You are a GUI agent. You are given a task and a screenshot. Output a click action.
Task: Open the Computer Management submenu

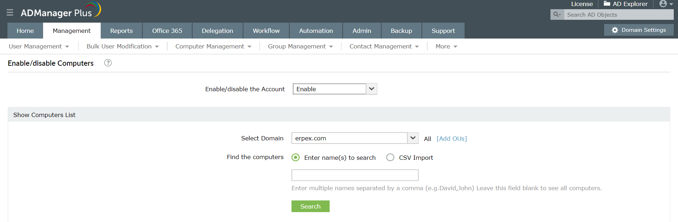213,46
